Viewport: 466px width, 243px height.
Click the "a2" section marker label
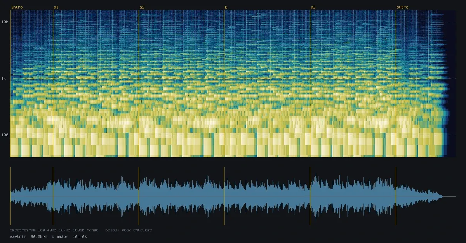pyautogui.click(x=142, y=7)
